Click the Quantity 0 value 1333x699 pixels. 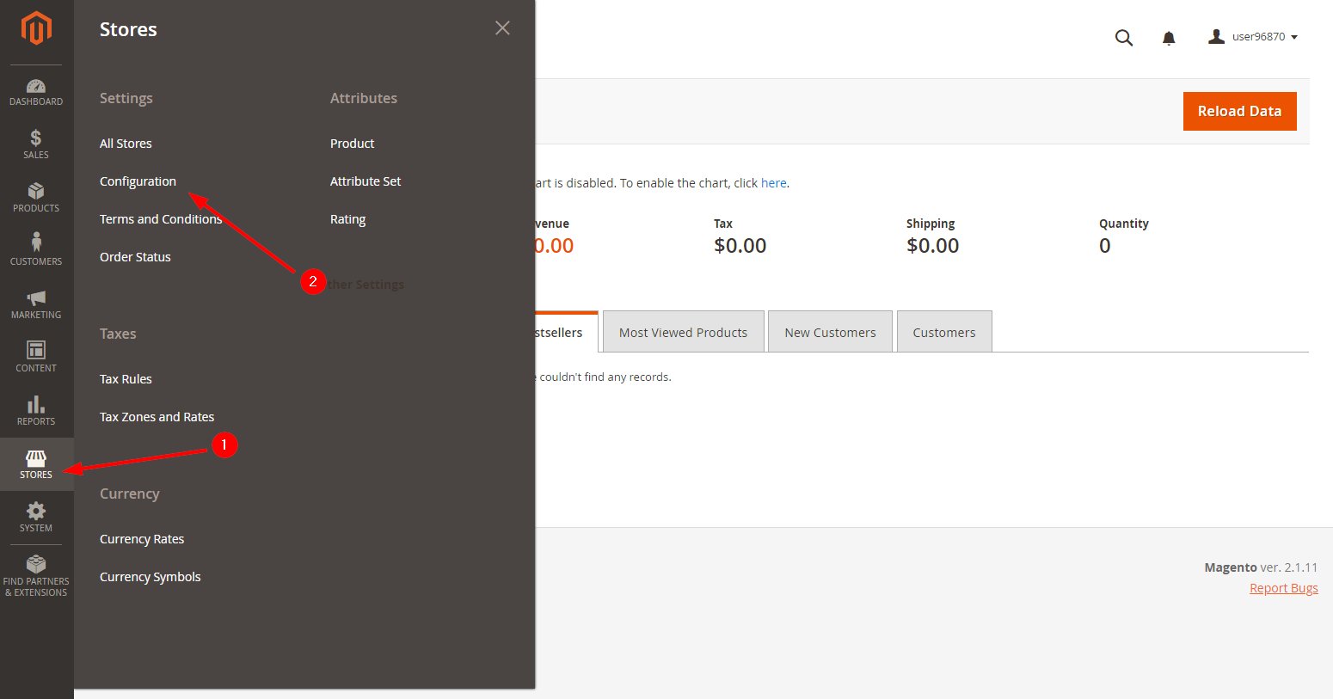(1105, 246)
